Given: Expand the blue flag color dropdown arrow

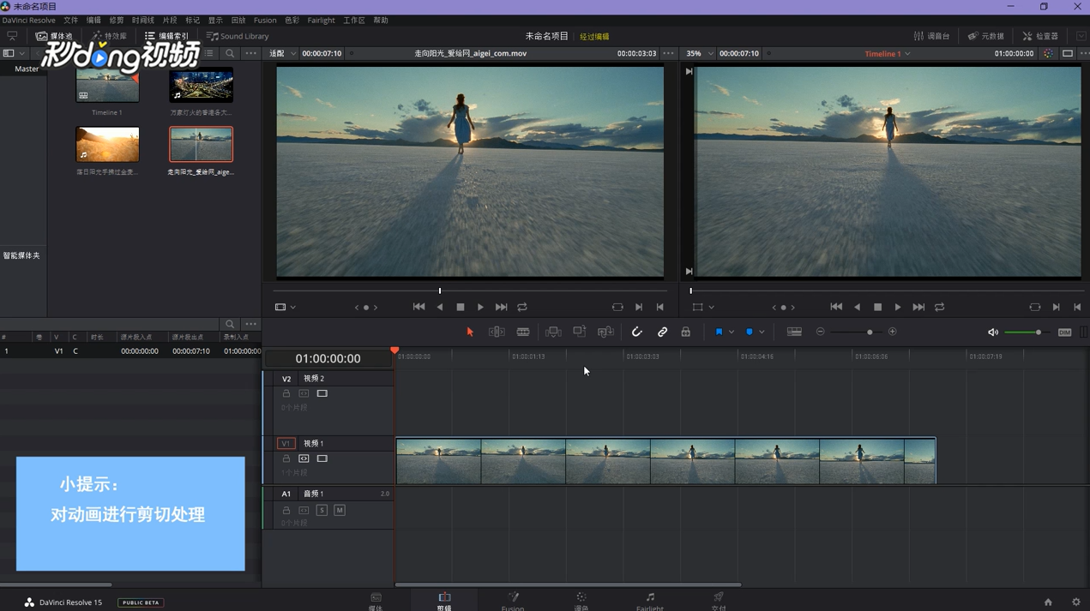Looking at the screenshot, I should pyautogui.click(x=732, y=332).
